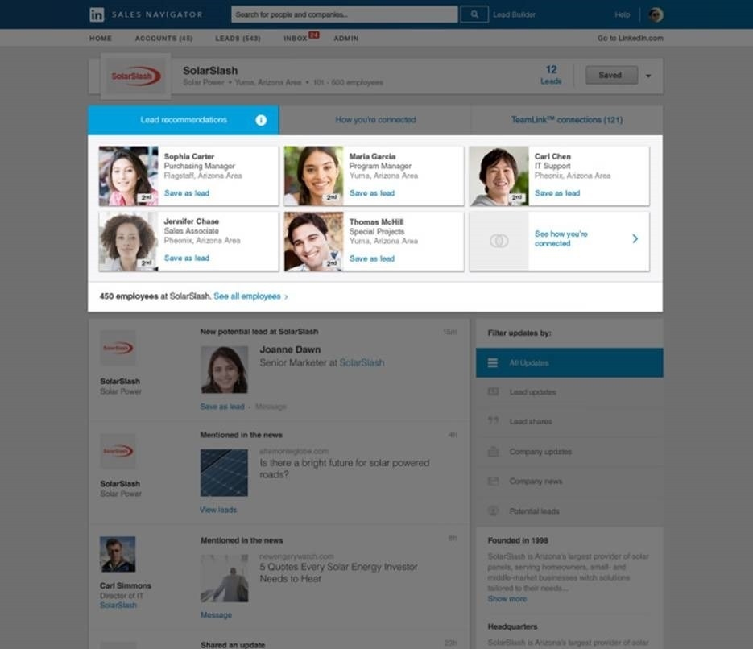Open the Saved button dropdown arrow
The height and width of the screenshot is (649, 753).
coord(648,74)
